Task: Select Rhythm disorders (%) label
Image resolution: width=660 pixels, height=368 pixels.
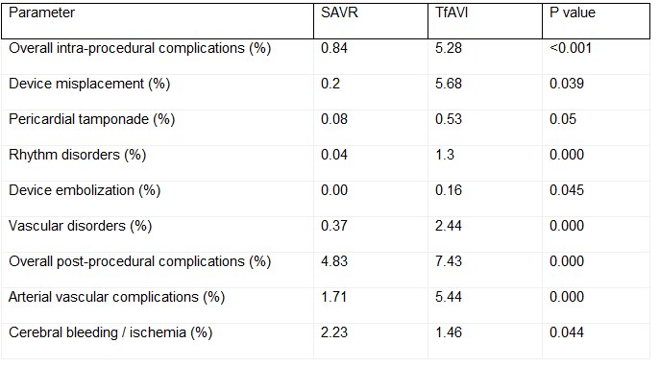Action: (78, 155)
